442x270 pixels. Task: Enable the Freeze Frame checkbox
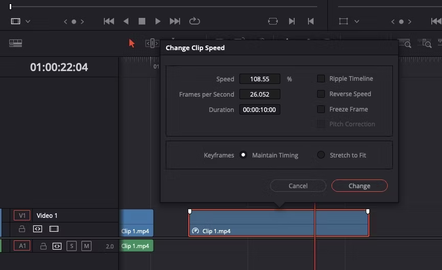click(321, 109)
